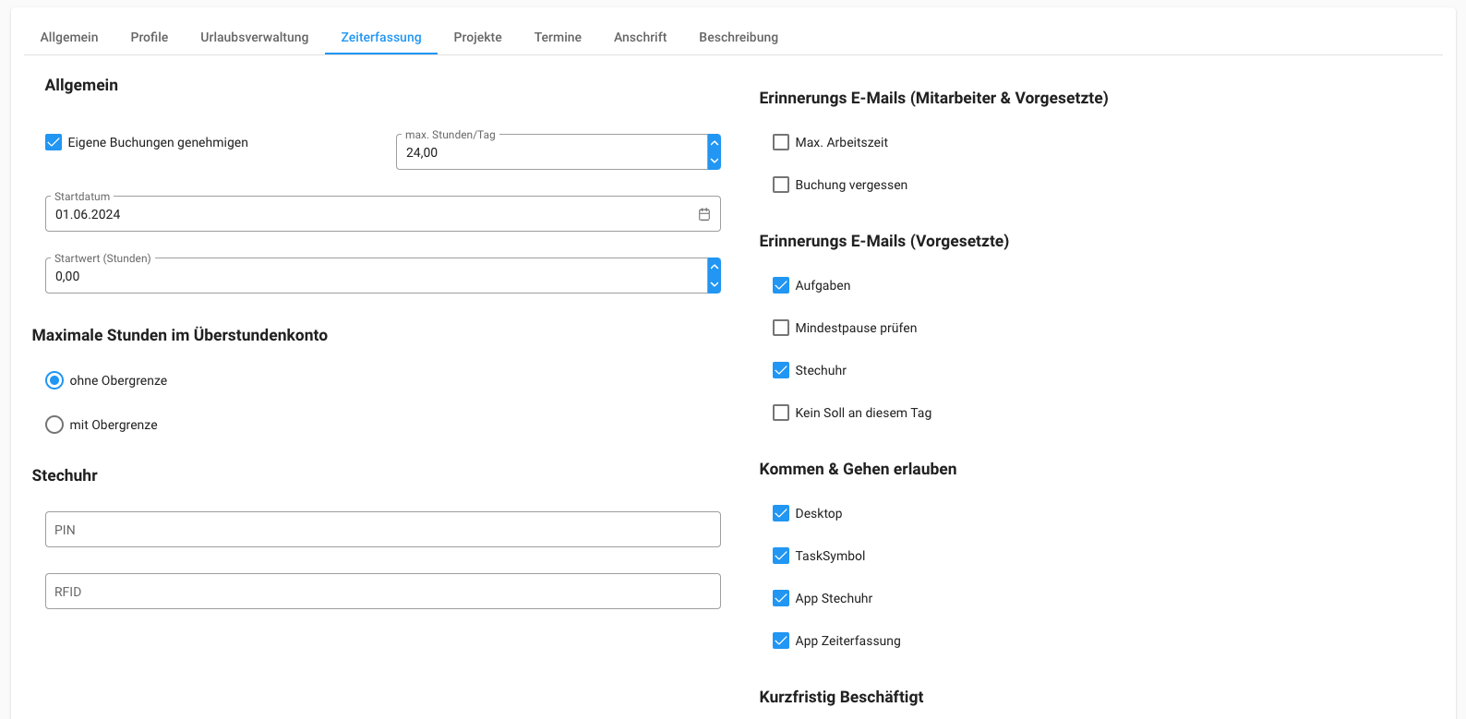Click the Kurzfristig Beschäftigt heading
1466x719 pixels.
[x=841, y=697]
